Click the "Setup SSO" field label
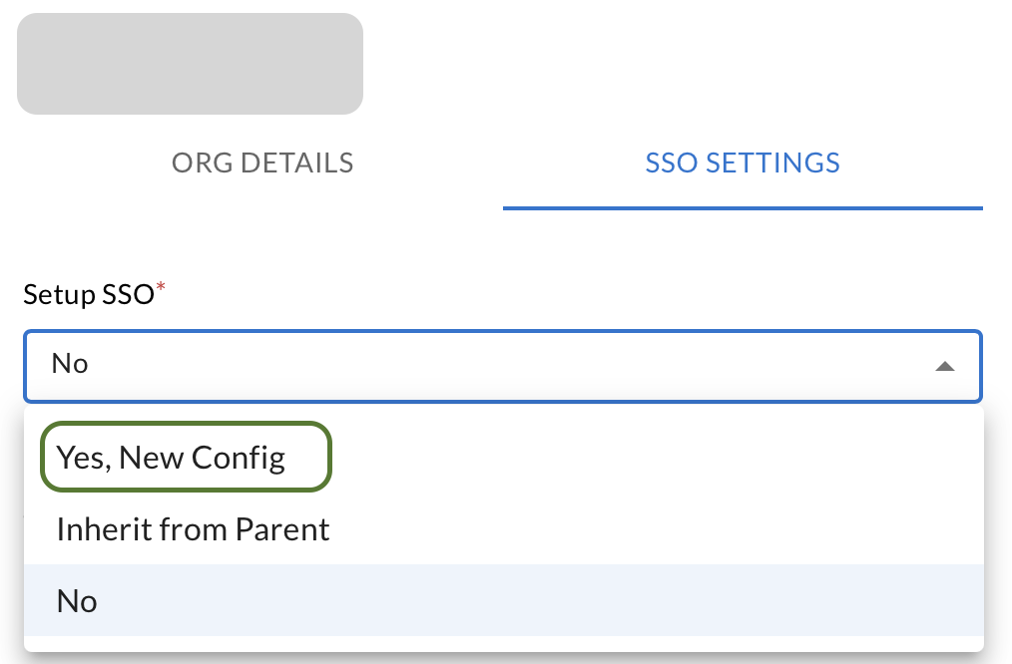This screenshot has height=664, width=1012. click(x=89, y=295)
